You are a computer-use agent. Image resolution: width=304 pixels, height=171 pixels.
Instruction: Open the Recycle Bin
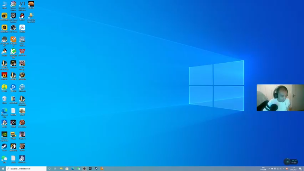point(4,100)
